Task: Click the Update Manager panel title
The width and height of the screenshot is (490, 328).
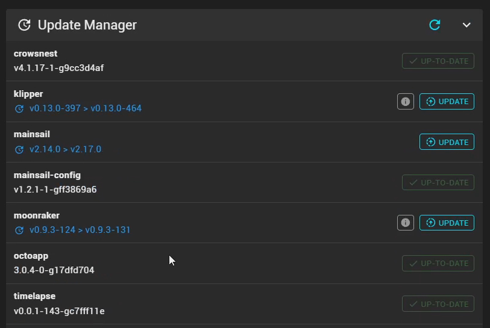Action: click(87, 25)
